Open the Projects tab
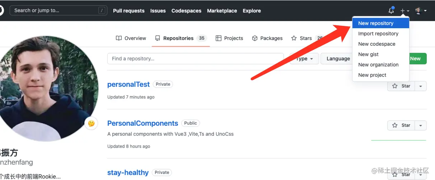This screenshot has width=435, height=180. click(229, 38)
